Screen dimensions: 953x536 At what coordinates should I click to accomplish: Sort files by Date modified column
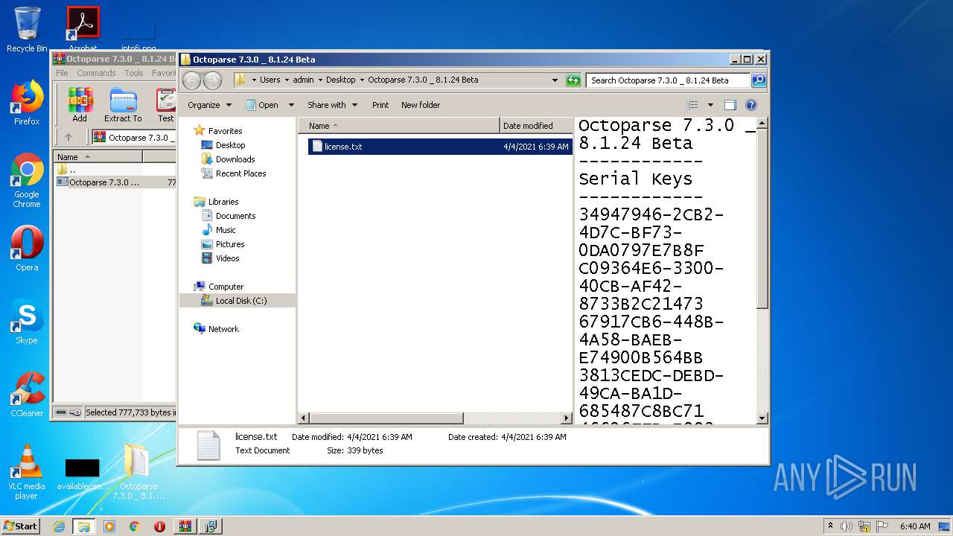point(536,126)
